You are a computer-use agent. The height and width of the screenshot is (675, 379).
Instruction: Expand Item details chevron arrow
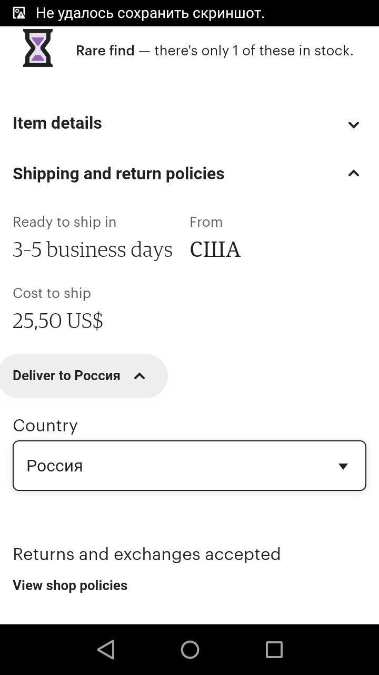[354, 125]
